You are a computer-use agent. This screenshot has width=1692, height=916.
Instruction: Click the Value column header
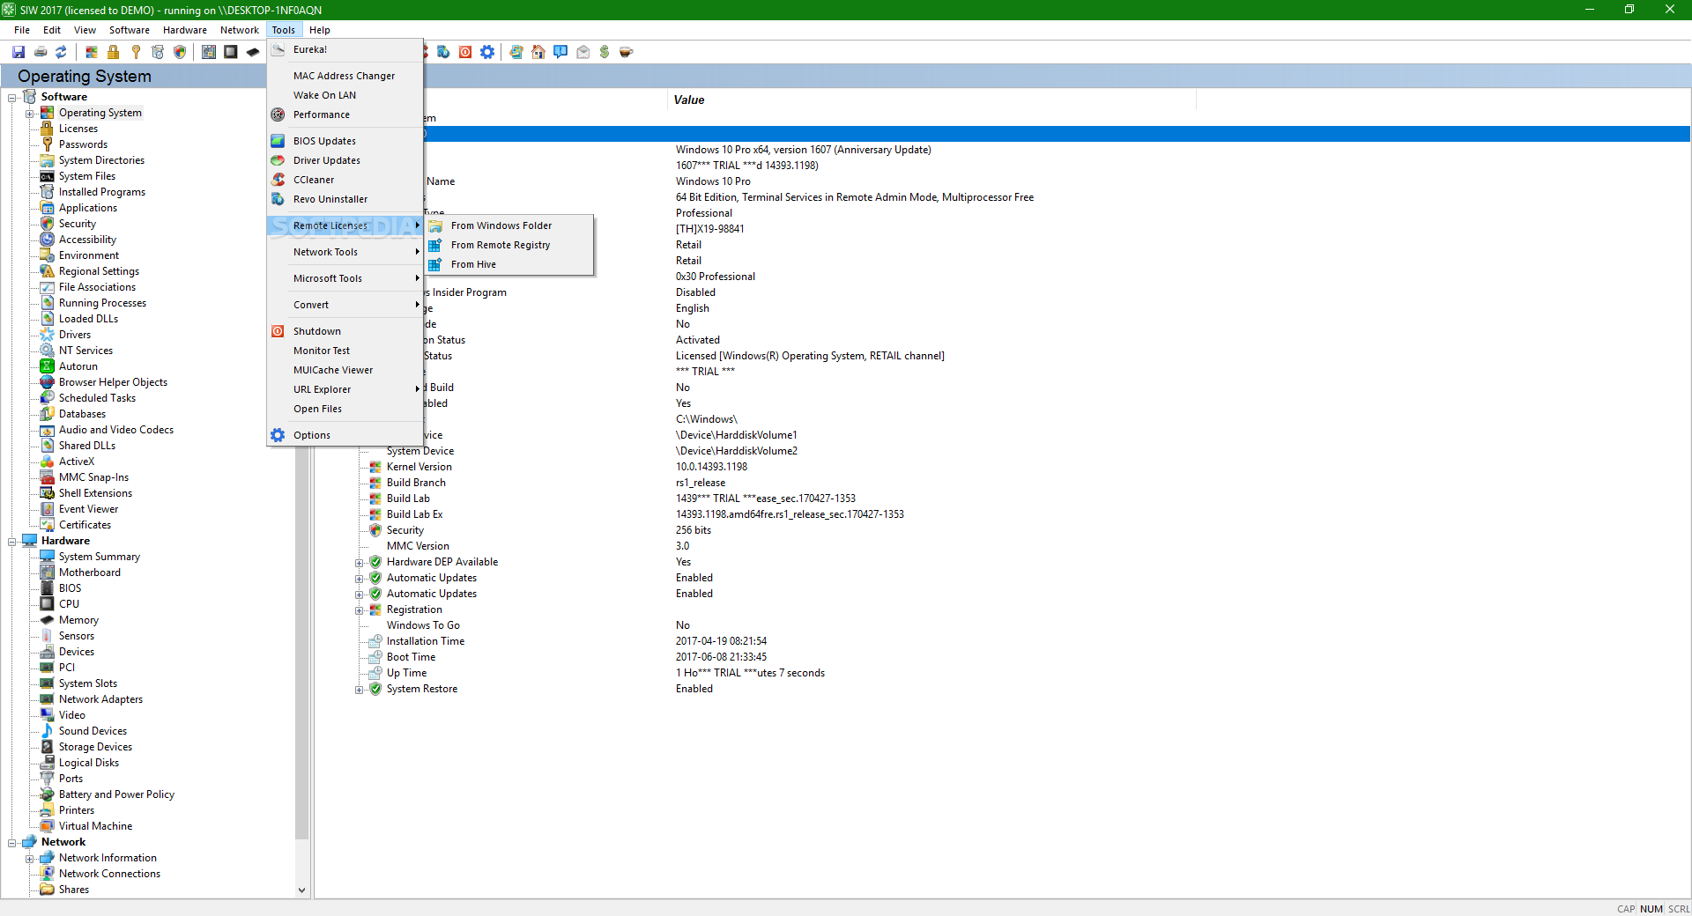point(931,100)
